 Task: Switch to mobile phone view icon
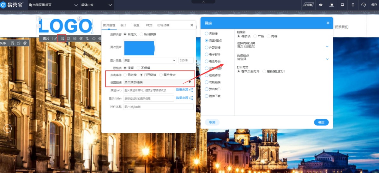[x=353, y=5]
